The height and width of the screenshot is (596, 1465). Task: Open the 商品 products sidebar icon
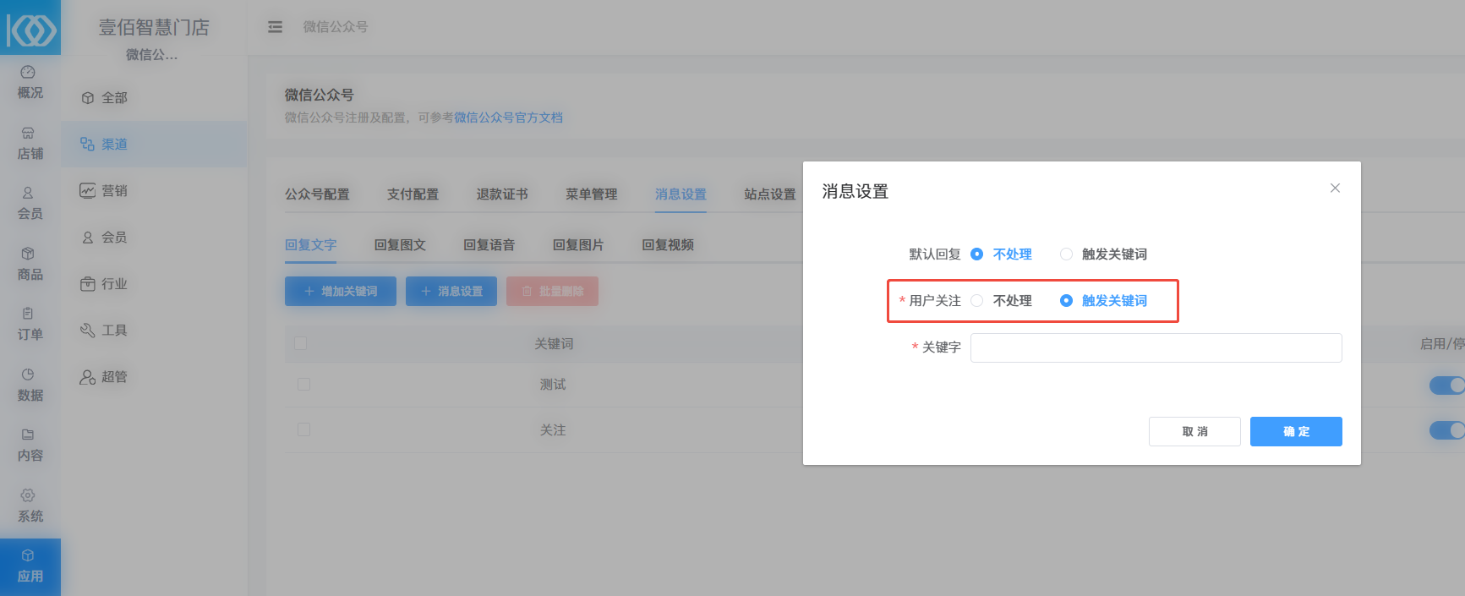30,264
